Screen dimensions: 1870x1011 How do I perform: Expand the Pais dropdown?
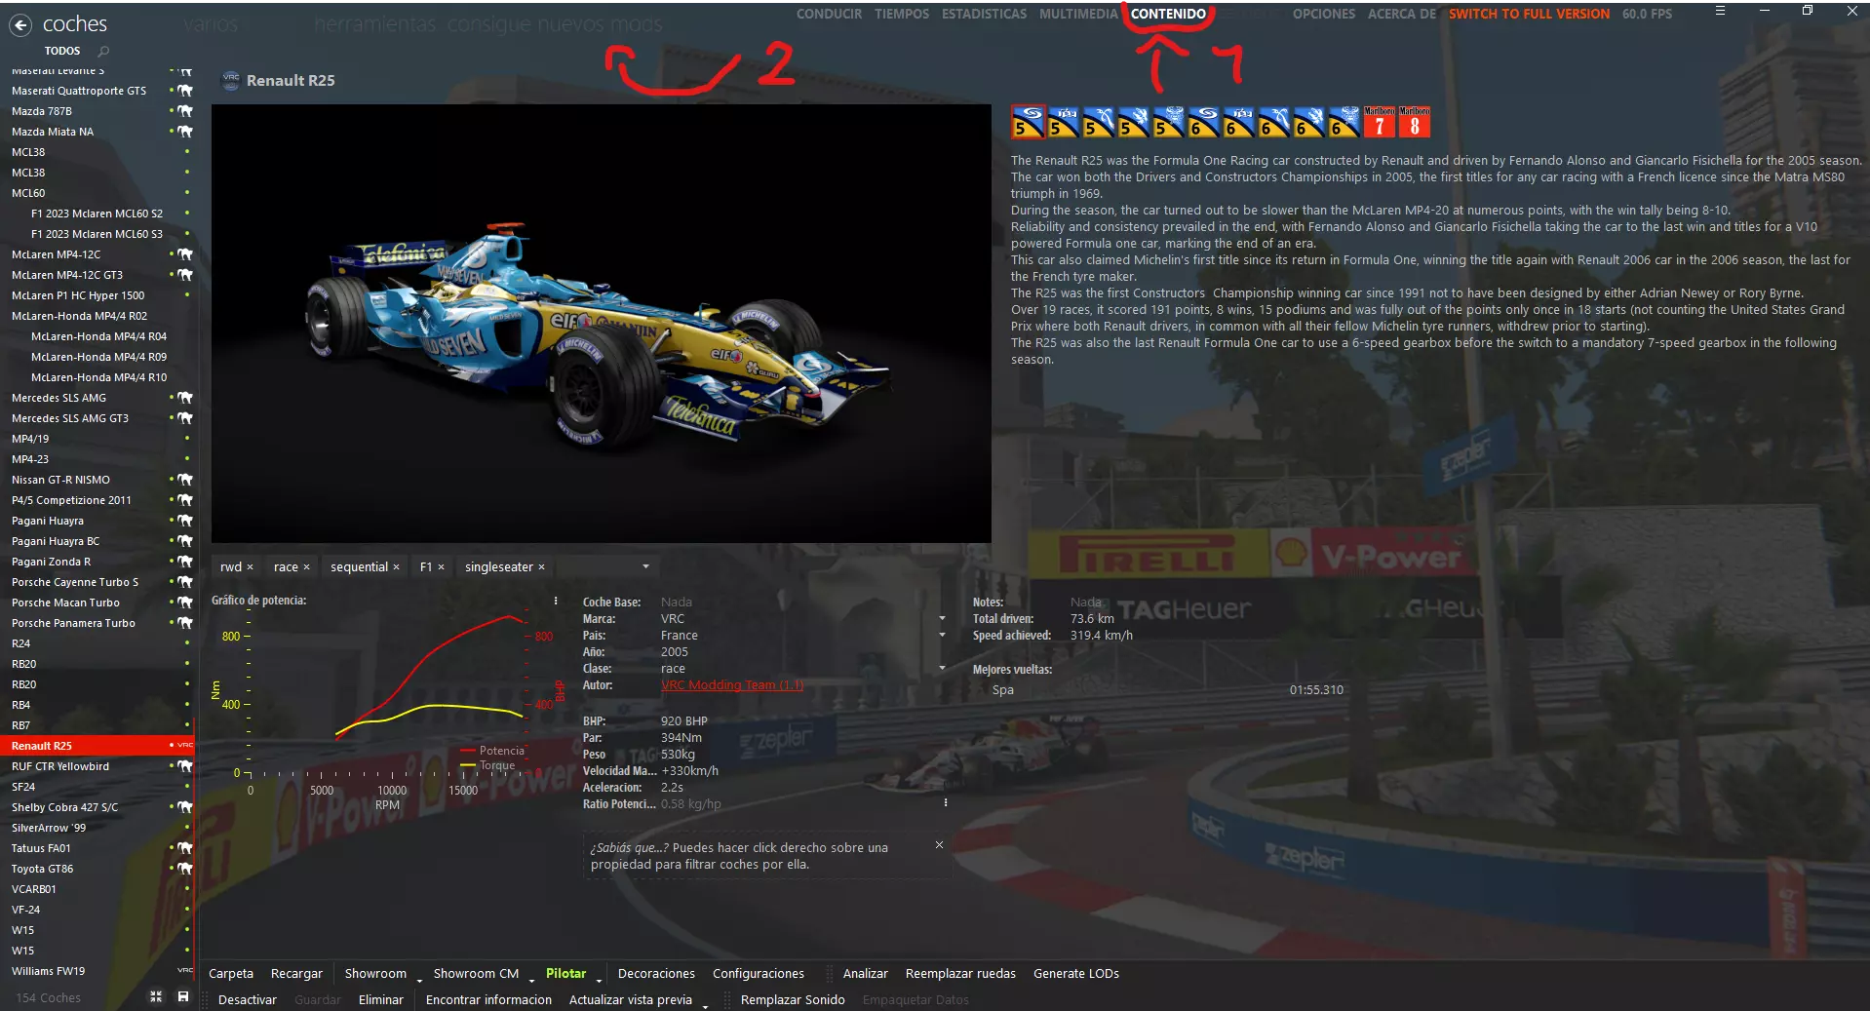(x=942, y=635)
